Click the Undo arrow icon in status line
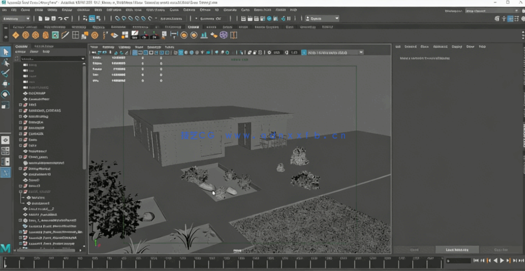Viewport: 525px width, 271px height. tap(59, 18)
